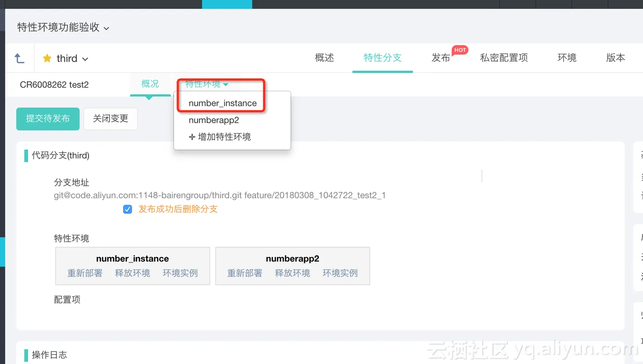Open the third application dropdown
The width and height of the screenshot is (643, 364).
(x=72, y=58)
